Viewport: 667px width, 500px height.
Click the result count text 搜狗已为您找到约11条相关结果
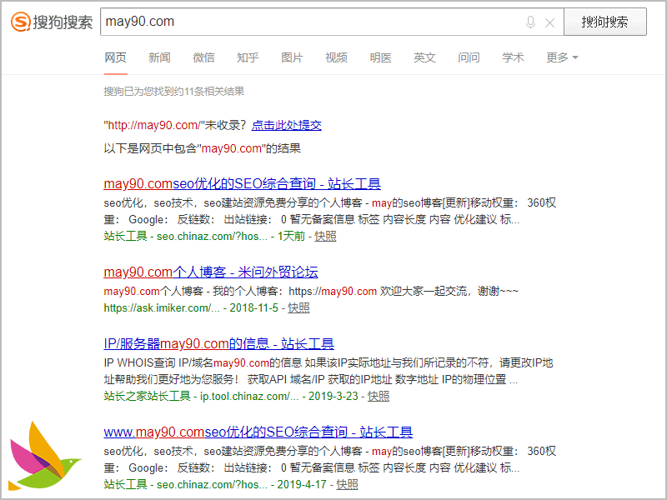click(x=174, y=92)
